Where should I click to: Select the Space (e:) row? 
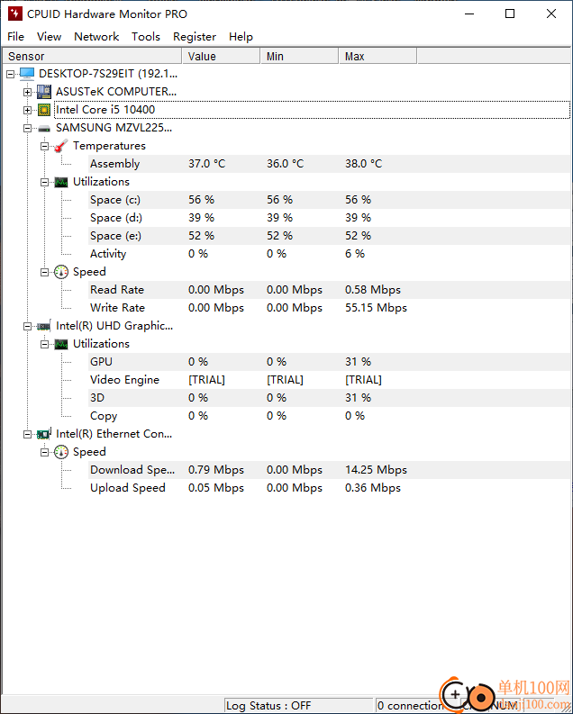pos(330,236)
